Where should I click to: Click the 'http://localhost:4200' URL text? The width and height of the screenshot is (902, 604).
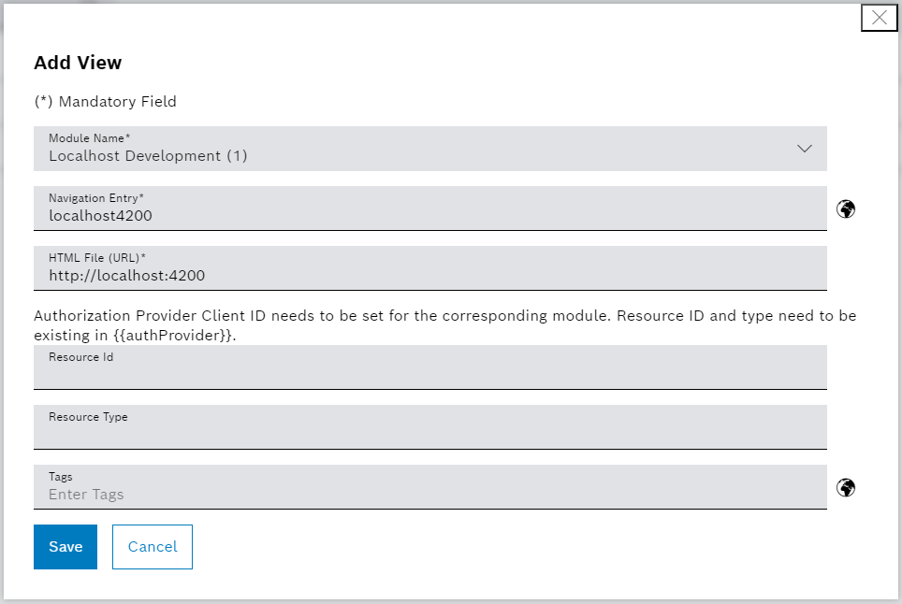tap(126, 276)
